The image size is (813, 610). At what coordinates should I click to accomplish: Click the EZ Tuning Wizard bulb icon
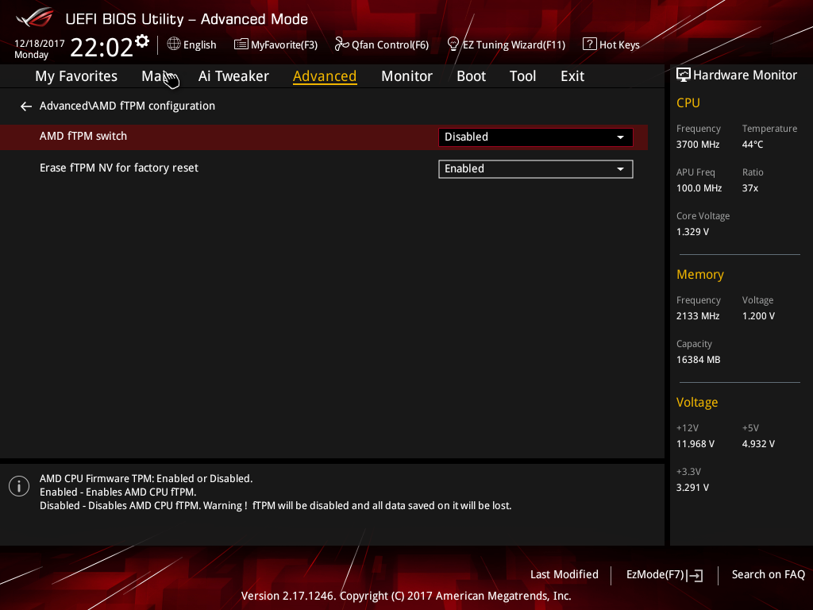click(453, 44)
